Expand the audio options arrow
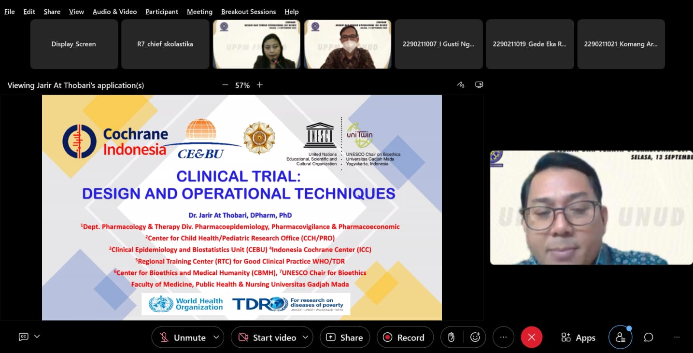The height and width of the screenshot is (353, 693). (216, 337)
